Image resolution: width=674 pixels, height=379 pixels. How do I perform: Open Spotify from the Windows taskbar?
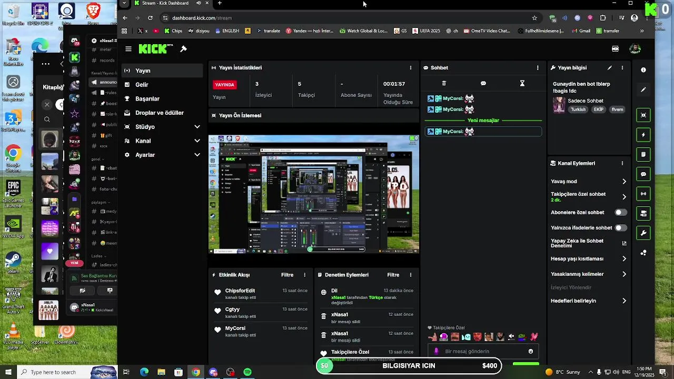(247, 372)
